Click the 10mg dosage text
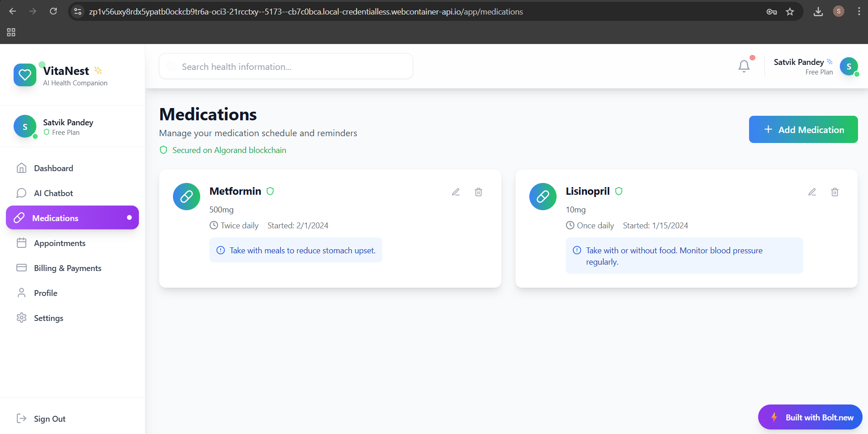Screen dimensions: 868x434 click(576, 210)
